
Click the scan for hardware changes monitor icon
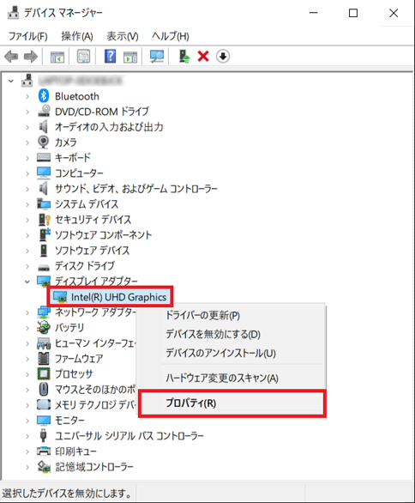coord(157,57)
